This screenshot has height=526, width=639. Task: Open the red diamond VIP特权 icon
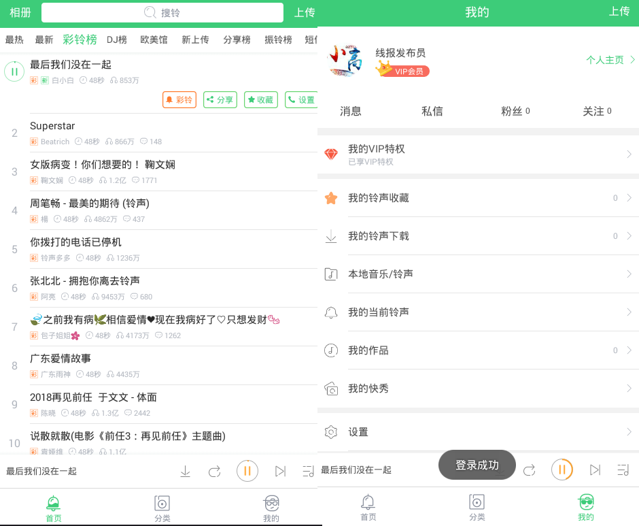tap(331, 154)
